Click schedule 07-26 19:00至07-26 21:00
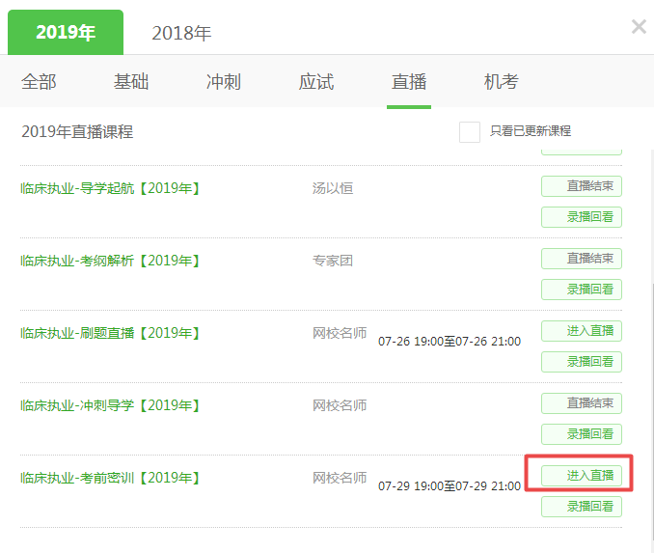The height and width of the screenshot is (553, 654). click(x=450, y=342)
